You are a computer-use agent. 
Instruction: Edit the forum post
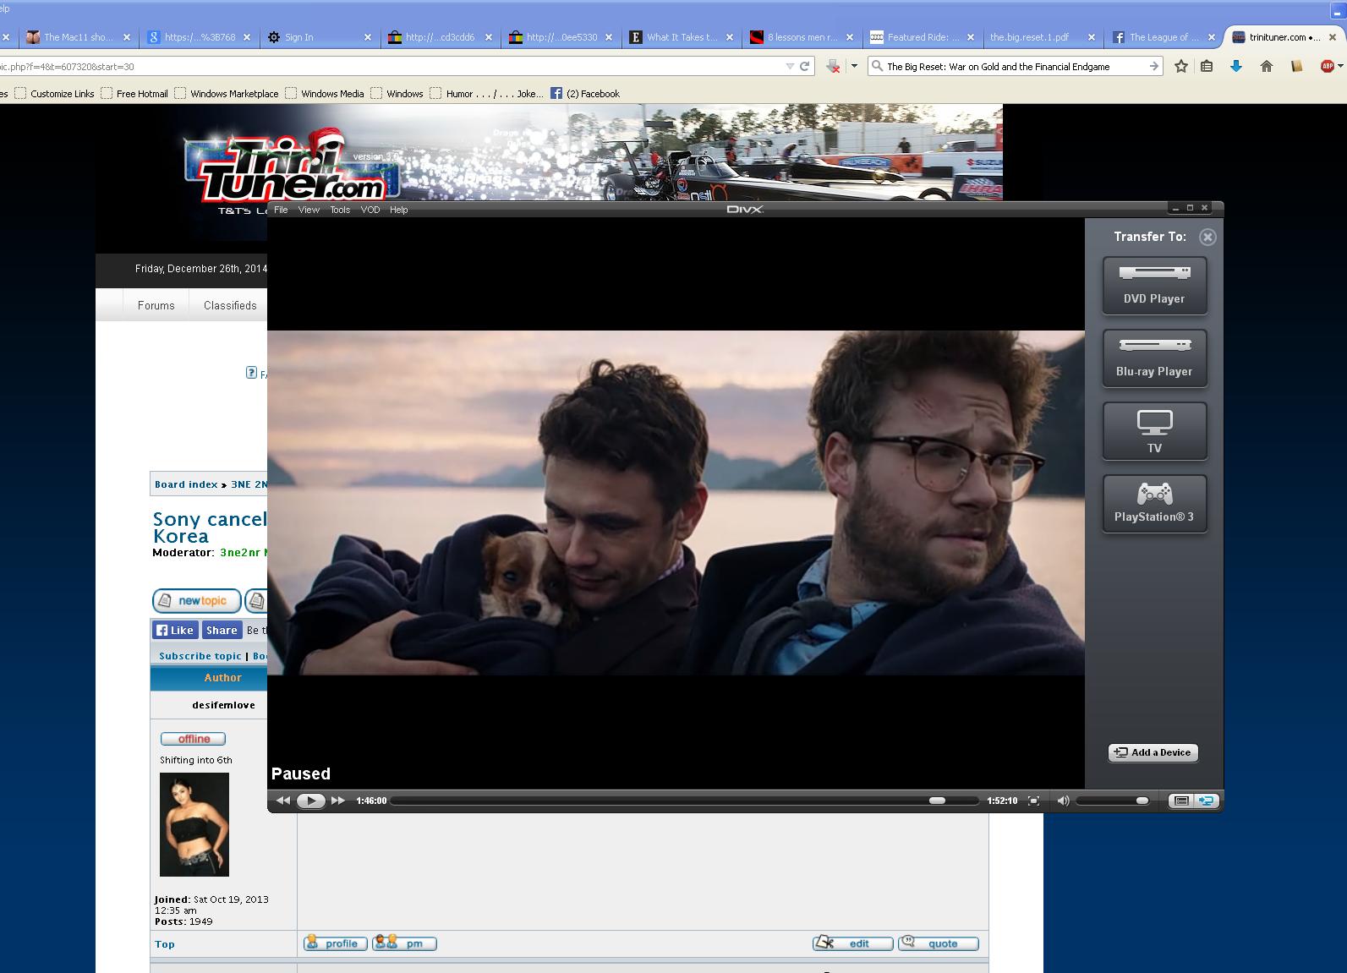coord(853,943)
